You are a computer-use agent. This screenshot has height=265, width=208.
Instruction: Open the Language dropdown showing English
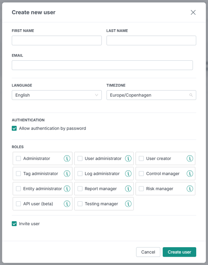click(x=57, y=95)
